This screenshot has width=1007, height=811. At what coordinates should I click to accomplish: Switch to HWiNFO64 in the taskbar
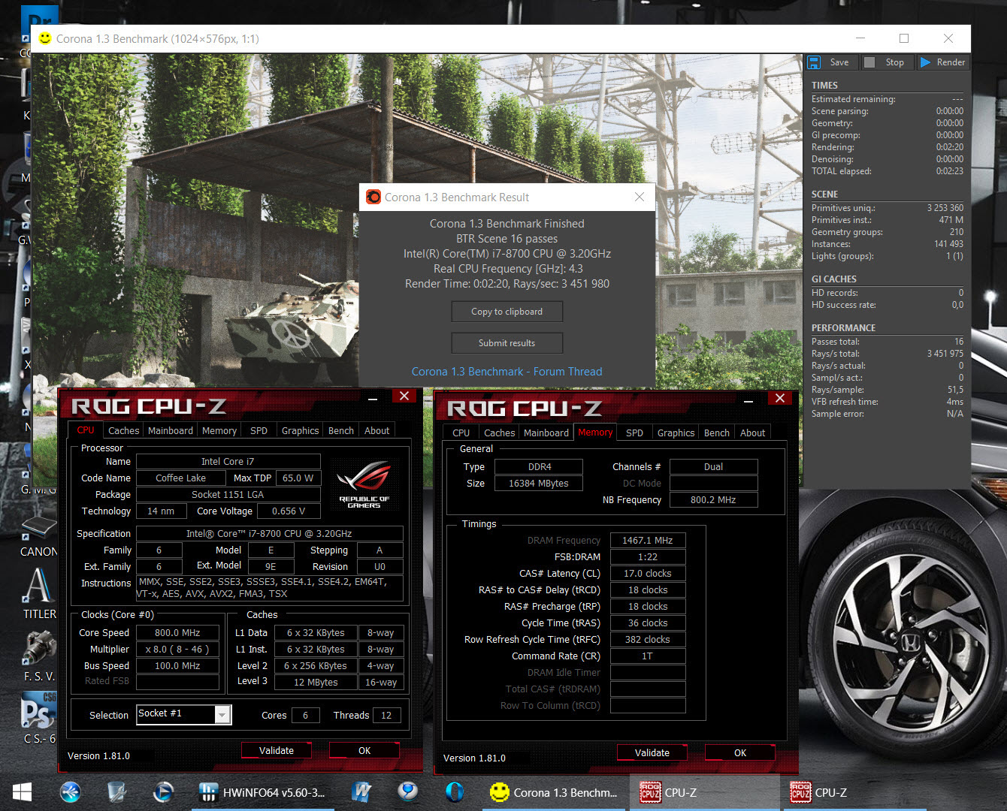pos(262,792)
